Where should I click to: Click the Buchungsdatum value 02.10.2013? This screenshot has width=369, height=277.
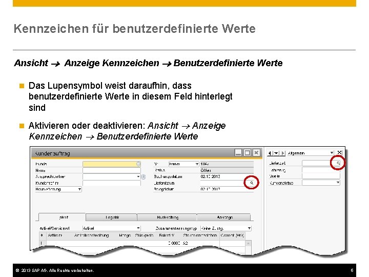click(210, 176)
